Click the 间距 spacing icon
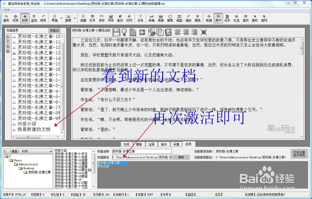Image resolution: width=312 pixels, height=199 pixels. (179, 18)
